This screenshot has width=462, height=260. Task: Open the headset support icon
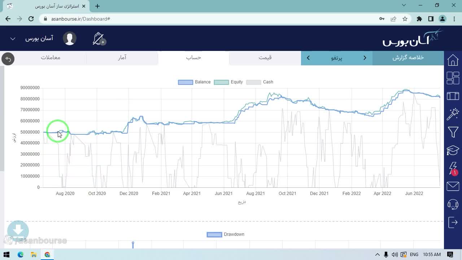coord(453,204)
